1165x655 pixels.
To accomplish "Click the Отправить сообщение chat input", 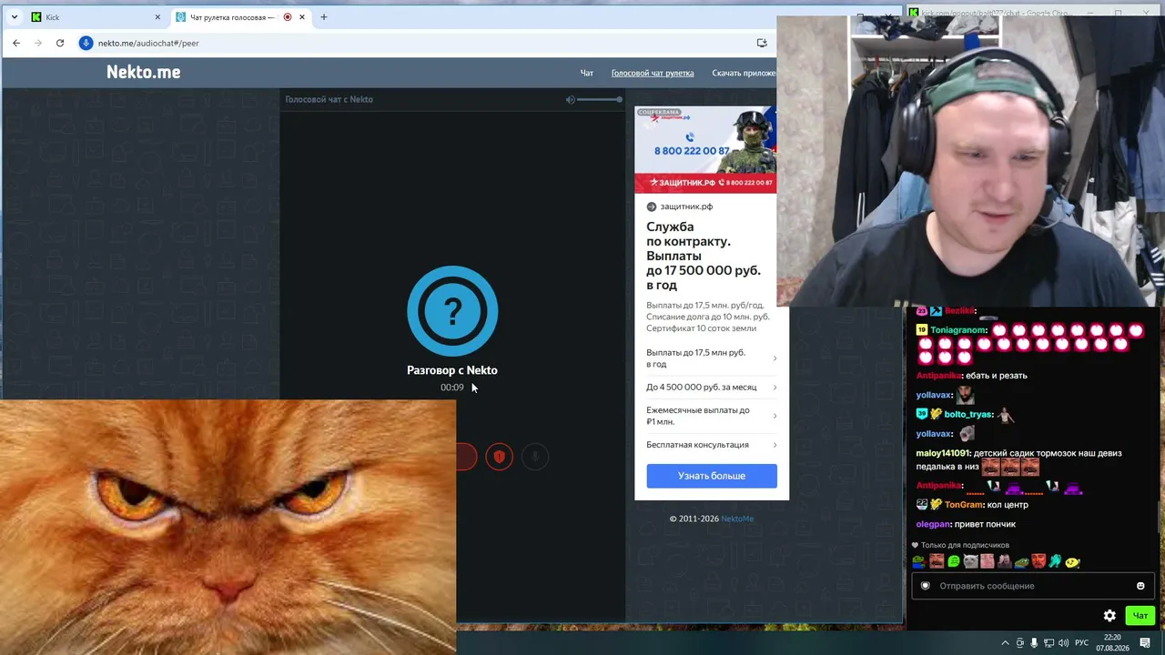I will click(1033, 586).
